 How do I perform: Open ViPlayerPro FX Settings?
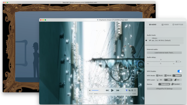[164, 89]
